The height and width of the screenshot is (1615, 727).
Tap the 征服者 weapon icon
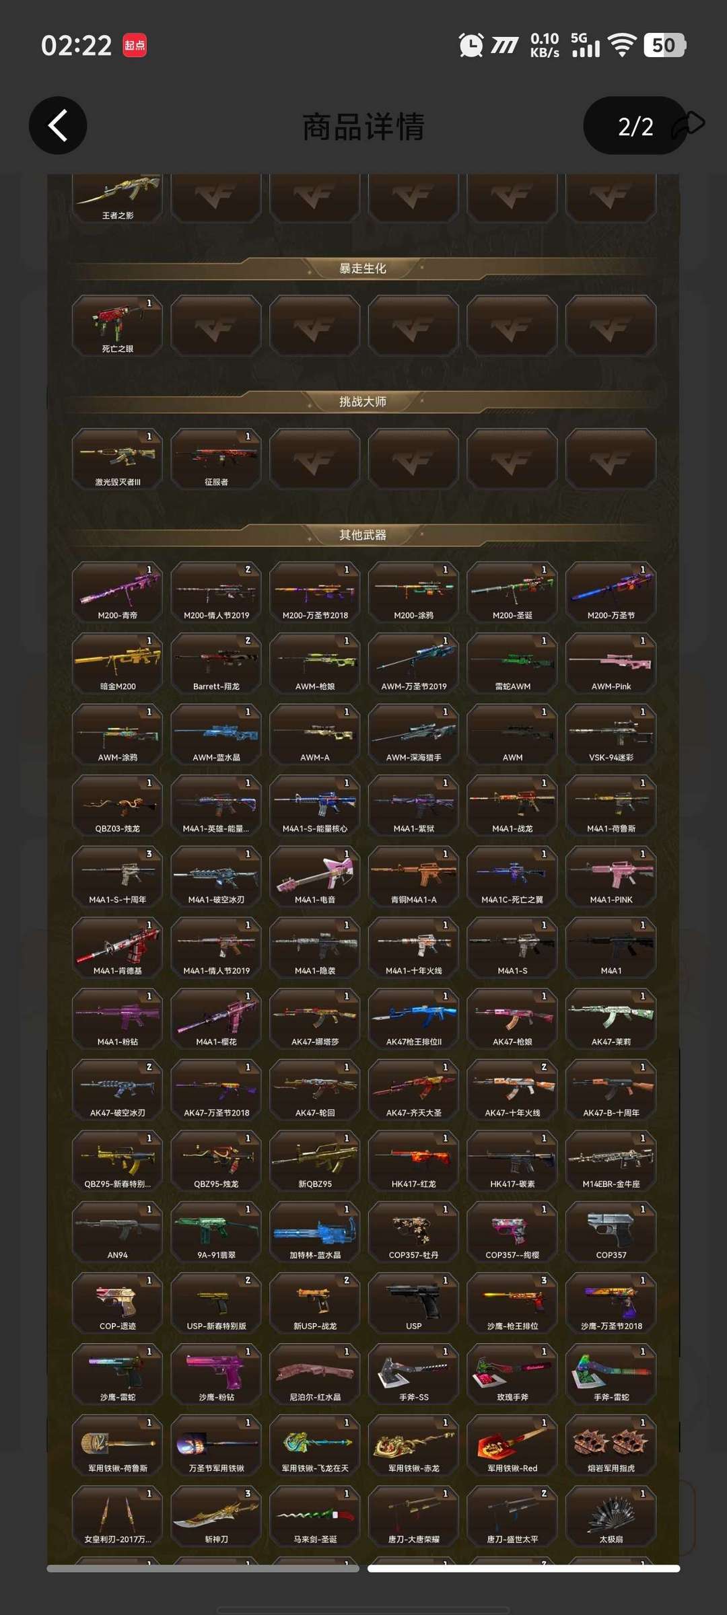click(x=216, y=458)
